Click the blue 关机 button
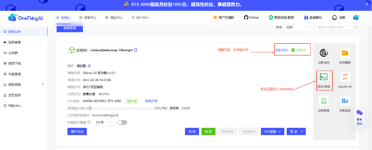Image resolution: width=372 pixels, height=150 pixels. pos(192,132)
